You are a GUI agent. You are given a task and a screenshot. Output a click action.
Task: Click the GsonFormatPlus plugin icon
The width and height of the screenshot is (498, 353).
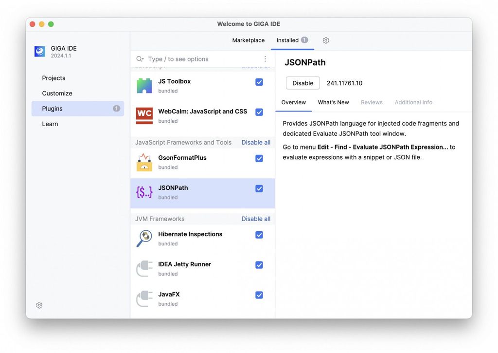144,162
